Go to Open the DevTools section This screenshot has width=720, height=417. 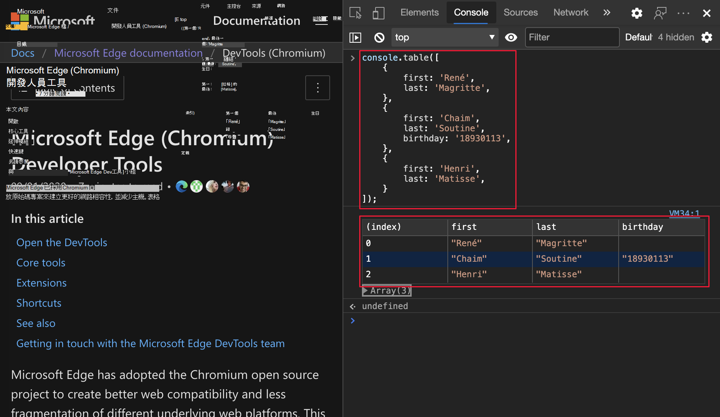pyautogui.click(x=62, y=242)
